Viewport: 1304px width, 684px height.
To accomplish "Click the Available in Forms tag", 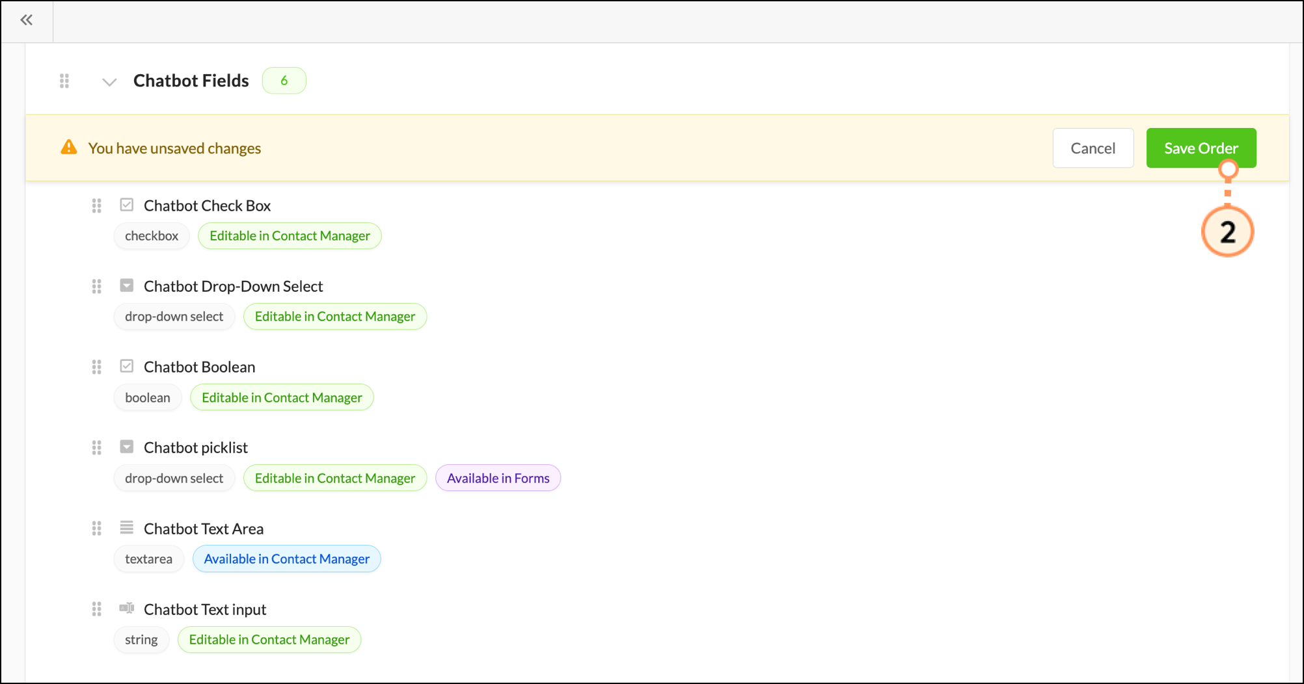I will point(498,478).
